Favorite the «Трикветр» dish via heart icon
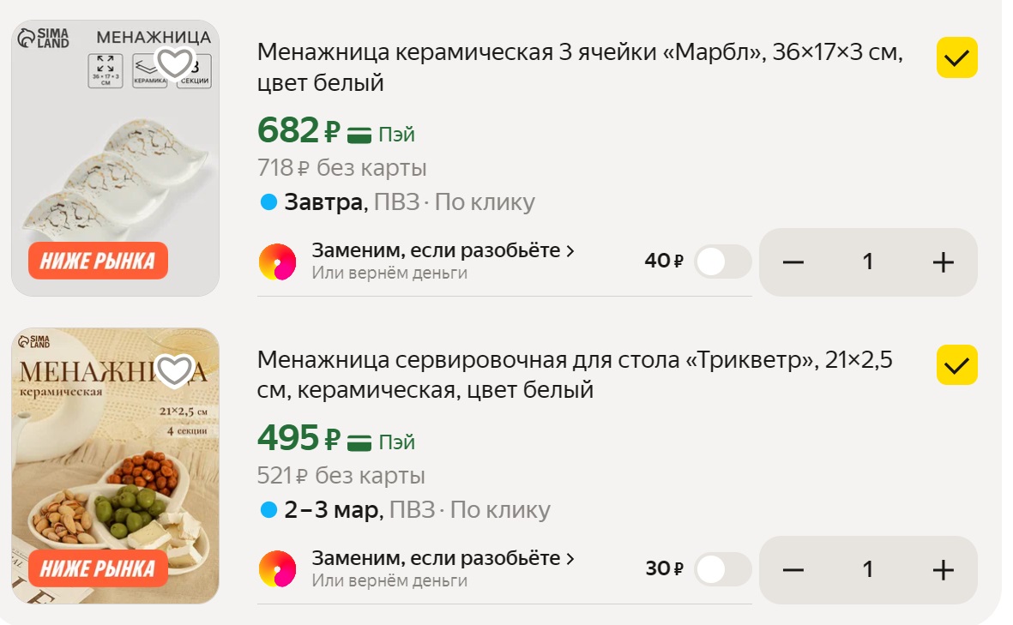 point(175,370)
